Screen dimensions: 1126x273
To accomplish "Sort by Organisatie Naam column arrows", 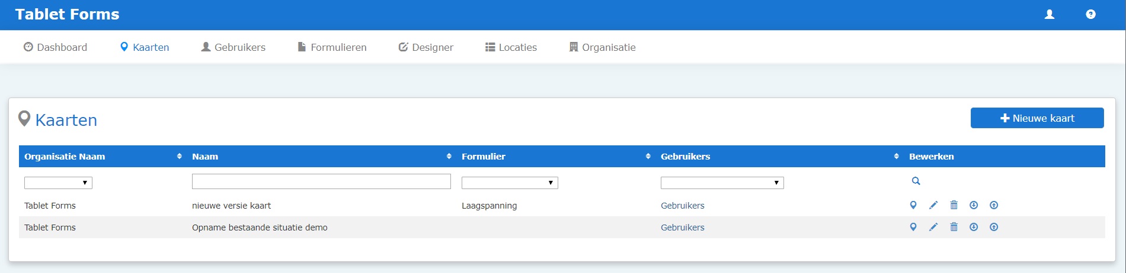I will click(179, 156).
